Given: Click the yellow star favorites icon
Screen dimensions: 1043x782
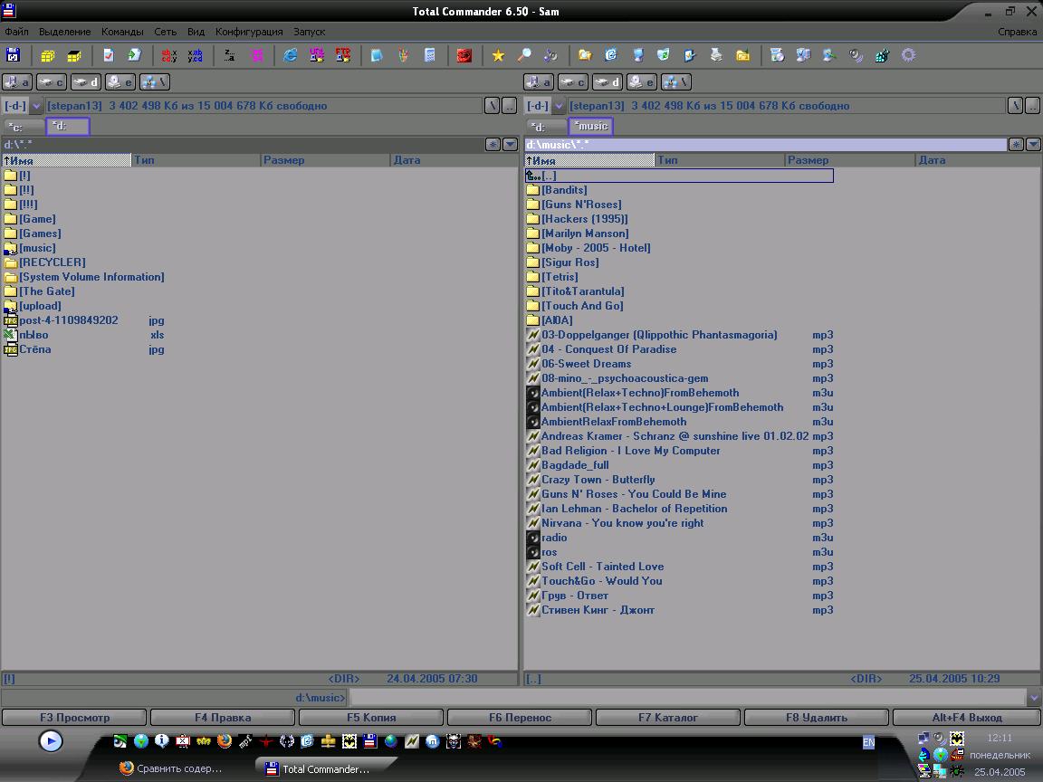Looking at the screenshot, I should pos(498,55).
